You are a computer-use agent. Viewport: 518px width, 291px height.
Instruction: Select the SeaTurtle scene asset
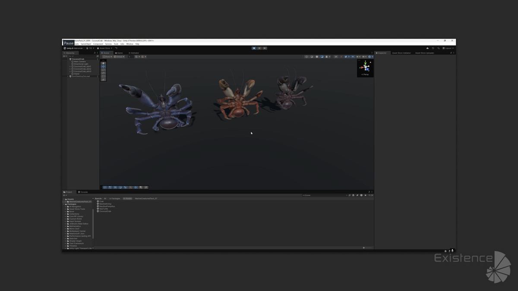[104, 209]
